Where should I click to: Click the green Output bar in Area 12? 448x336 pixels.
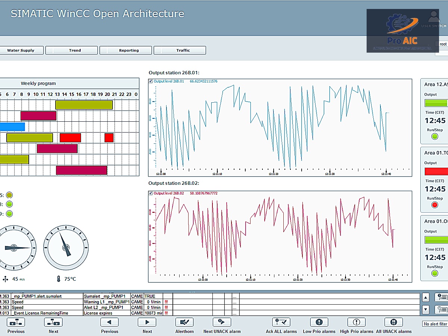pyautogui.click(x=436, y=103)
